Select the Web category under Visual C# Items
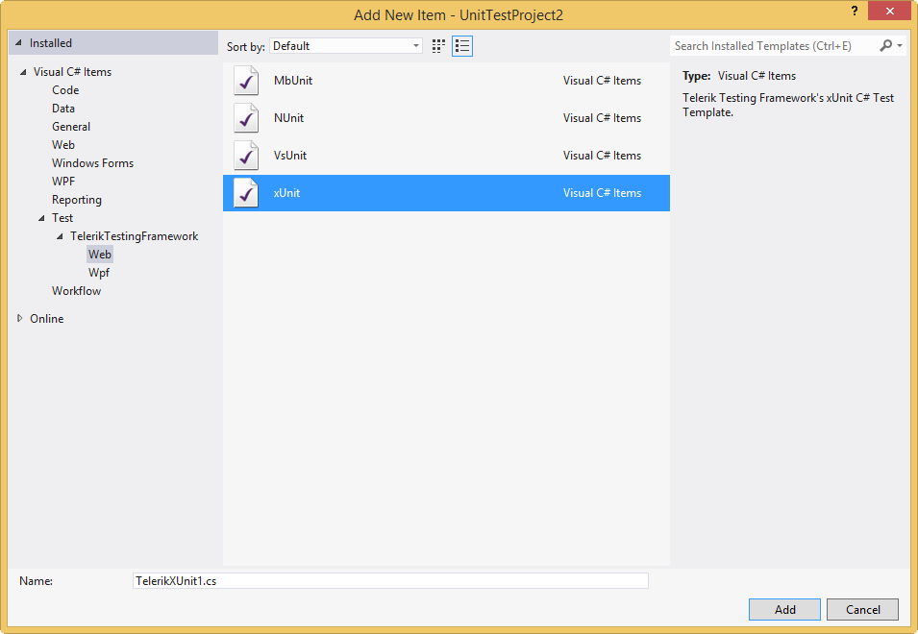The width and height of the screenshot is (918, 634). tap(63, 144)
